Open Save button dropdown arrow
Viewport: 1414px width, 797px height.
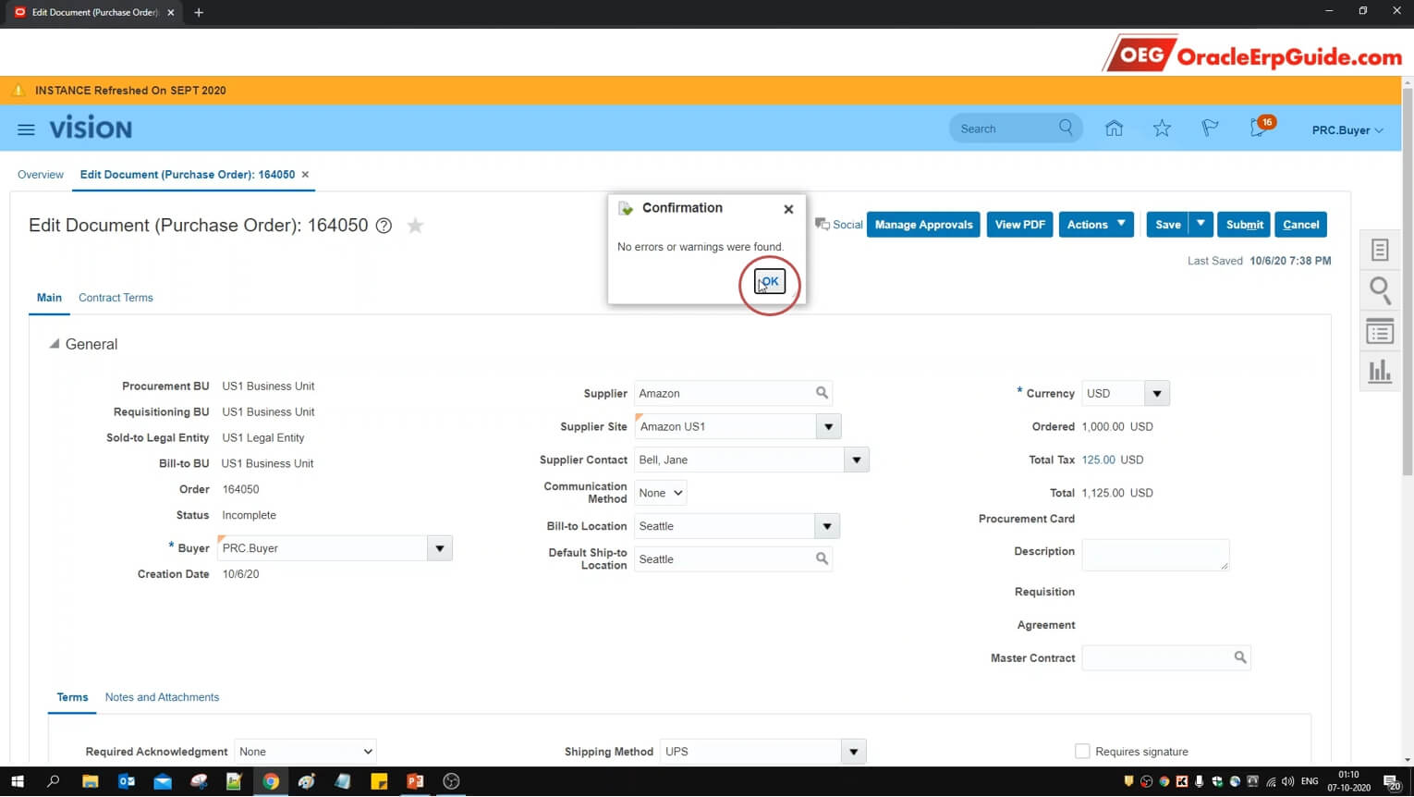coord(1201,224)
